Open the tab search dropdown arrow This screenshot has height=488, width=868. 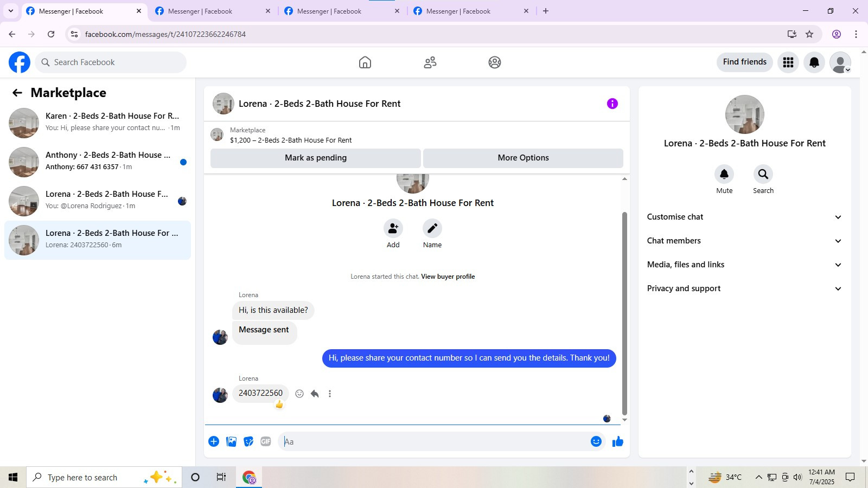pyautogui.click(x=10, y=11)
